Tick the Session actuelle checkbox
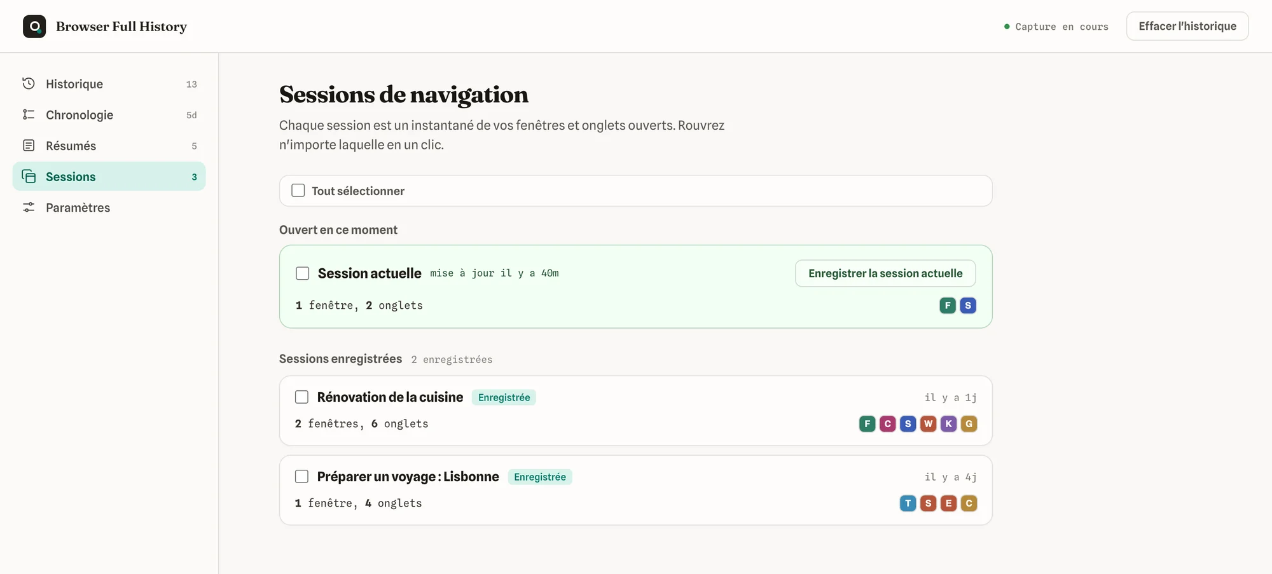This screenshot has height=574, width=1272. point(303,273)
